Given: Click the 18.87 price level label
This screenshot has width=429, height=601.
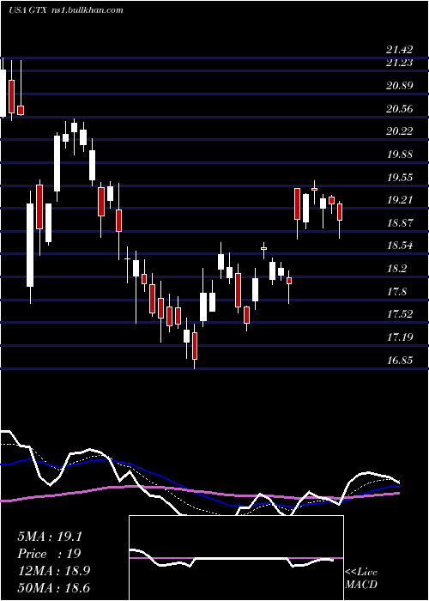Looking at the screenshot, I should click(x=400, y=223).
